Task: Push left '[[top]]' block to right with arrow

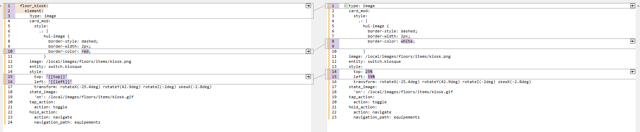Action: click(x=308, y=77)
